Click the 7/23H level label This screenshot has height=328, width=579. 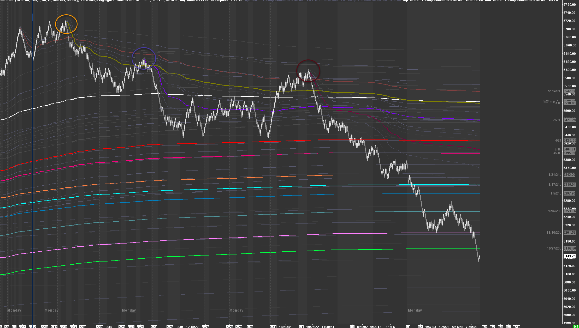[557, 120]
